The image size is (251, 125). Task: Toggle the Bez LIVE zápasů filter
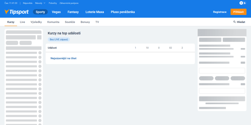tap(59, 39)
